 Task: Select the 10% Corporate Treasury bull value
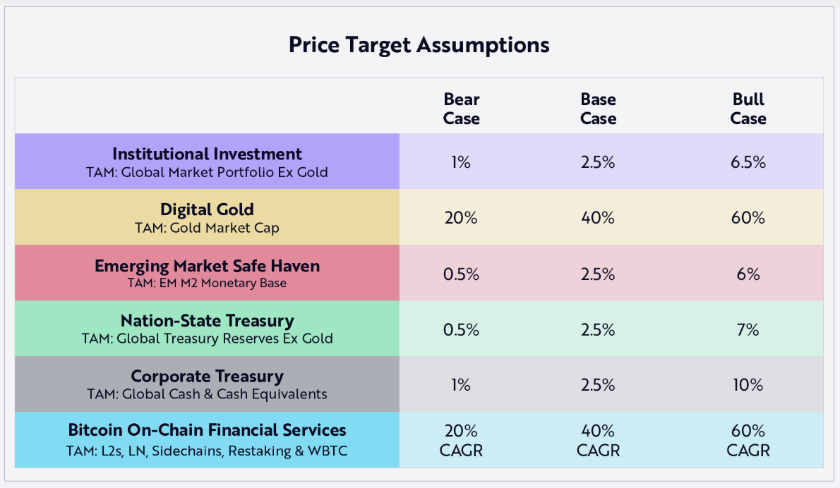coord(748,384)
